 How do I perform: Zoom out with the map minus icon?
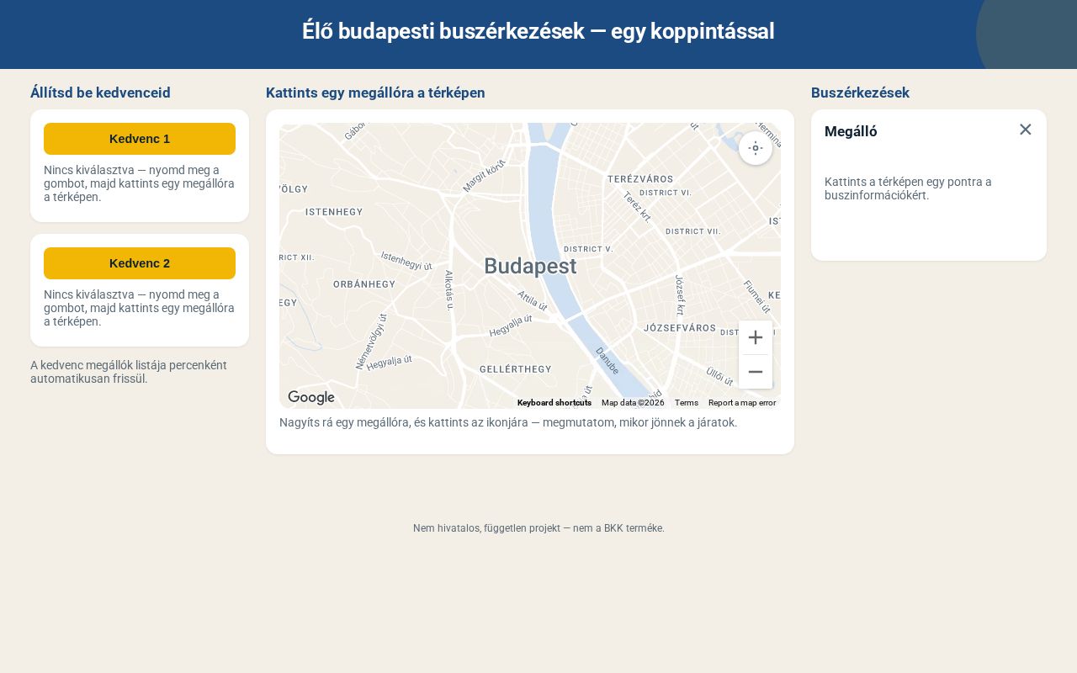point(756,372)
